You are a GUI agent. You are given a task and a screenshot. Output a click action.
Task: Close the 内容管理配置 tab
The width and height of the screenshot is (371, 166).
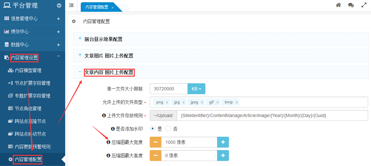pyautogui.click(x=113, y=7)
